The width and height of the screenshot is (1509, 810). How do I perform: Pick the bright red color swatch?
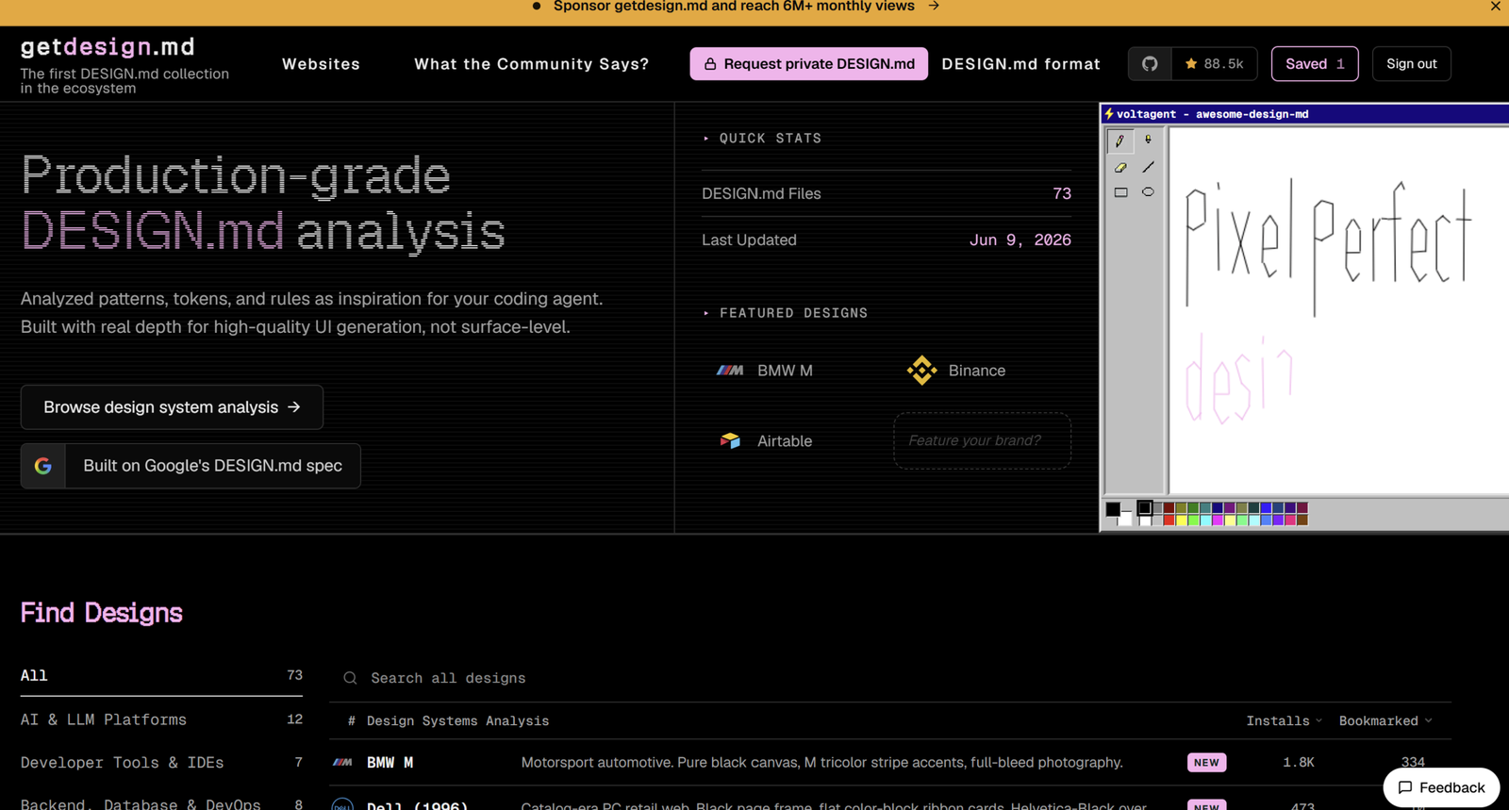(x=1169, y=521)
